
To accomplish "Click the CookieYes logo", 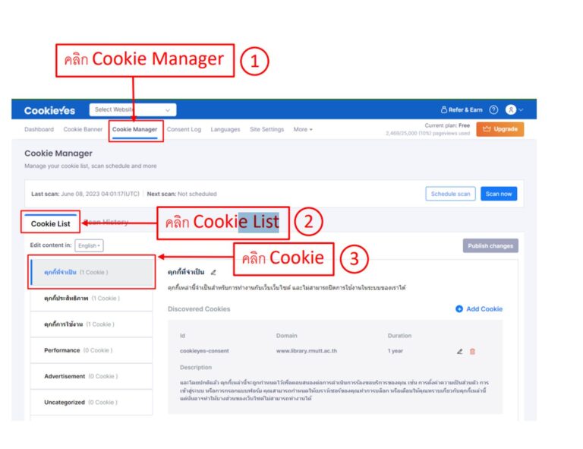I will tap(49, 110).
